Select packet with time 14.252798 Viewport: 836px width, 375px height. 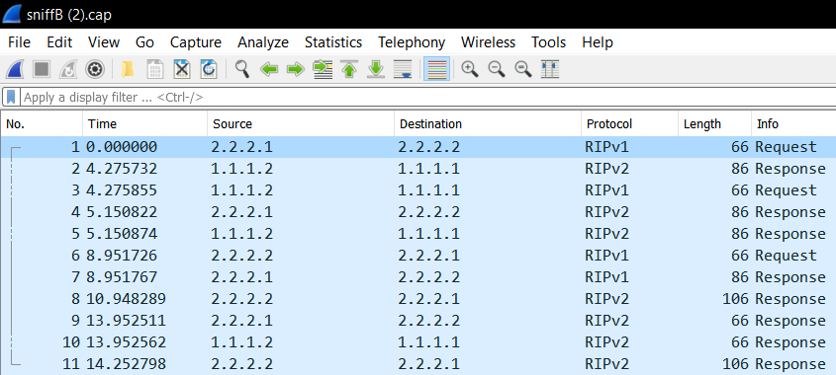click(418, 364)
